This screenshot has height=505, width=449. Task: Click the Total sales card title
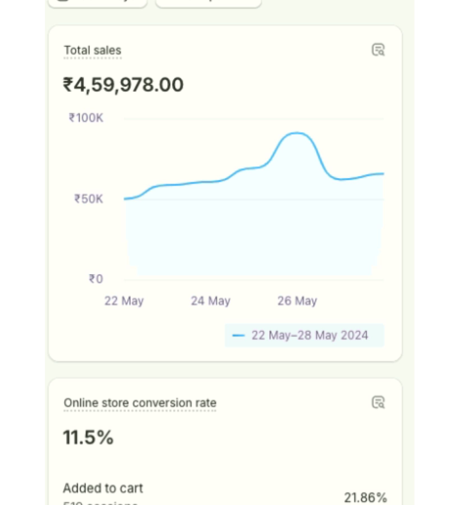coord(93,50)
